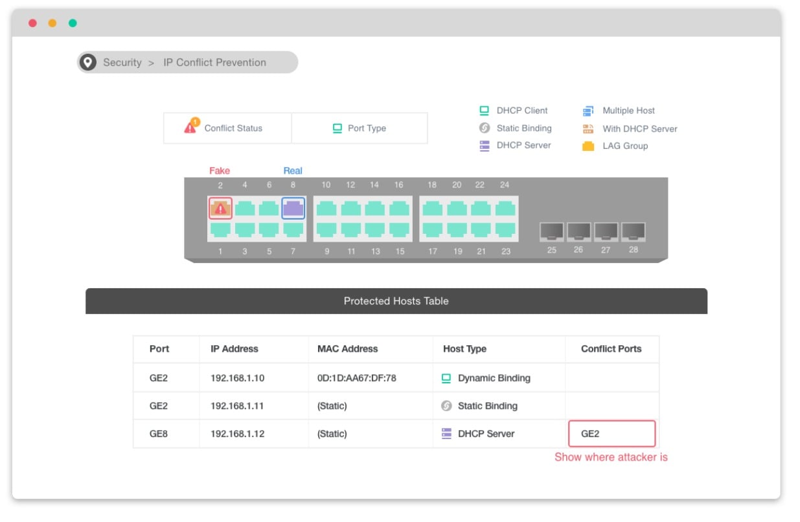800x522 pixels.
Task: Click the Port column header
Action: click(159, 348)
